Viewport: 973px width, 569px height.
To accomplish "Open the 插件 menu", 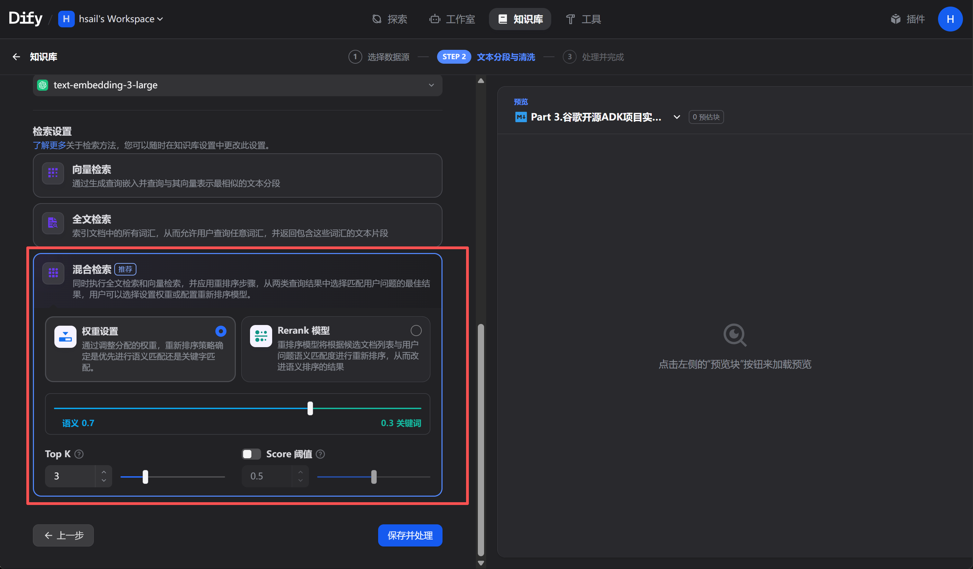I will point(907,19).
